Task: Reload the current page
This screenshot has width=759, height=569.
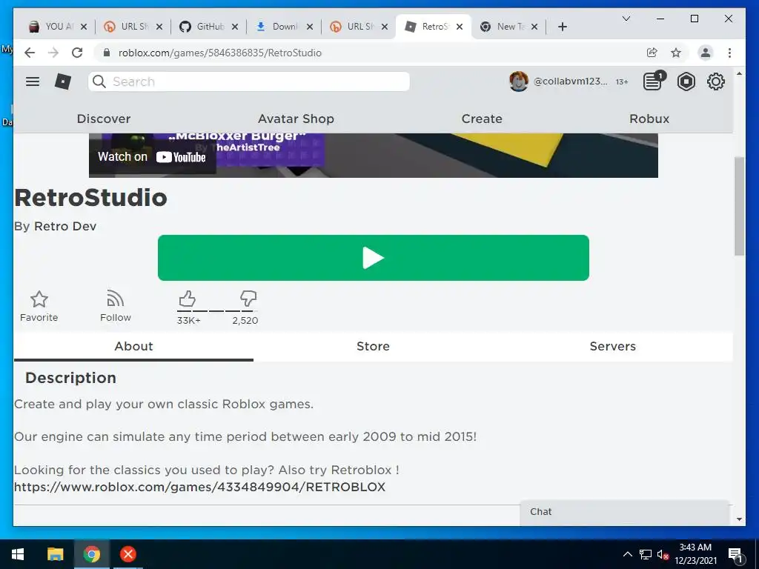Action: [77, 53]
